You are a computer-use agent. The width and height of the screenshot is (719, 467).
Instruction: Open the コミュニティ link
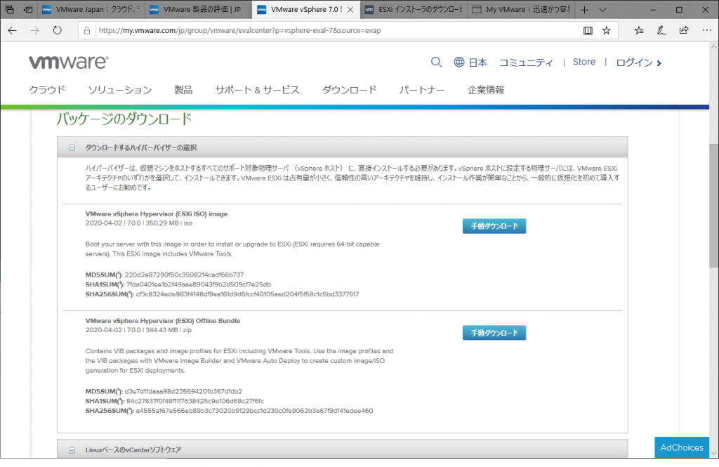(526, 63)
